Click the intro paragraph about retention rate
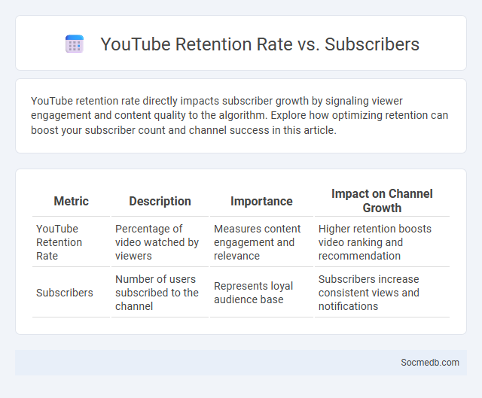Viewport: 482px width, 398px height. [x=239, y=115]
